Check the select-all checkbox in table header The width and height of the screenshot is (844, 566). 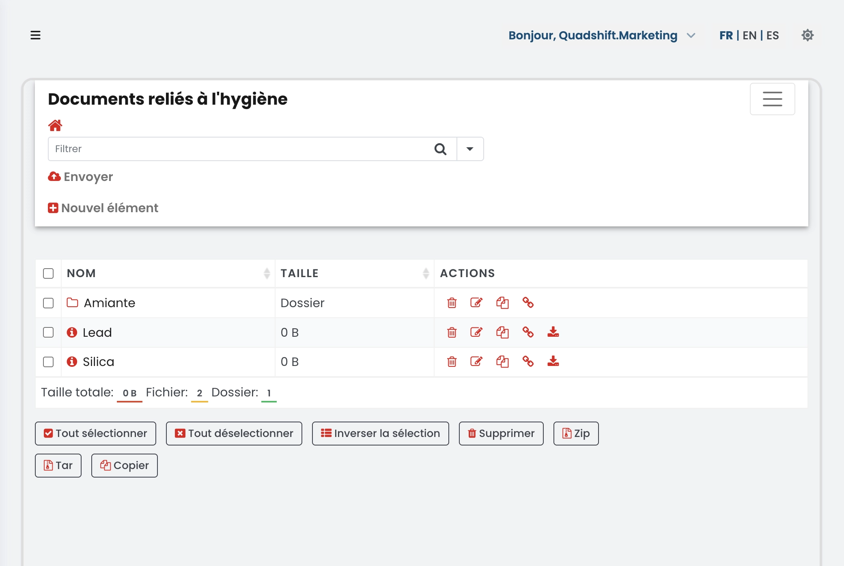coord(48,273)
